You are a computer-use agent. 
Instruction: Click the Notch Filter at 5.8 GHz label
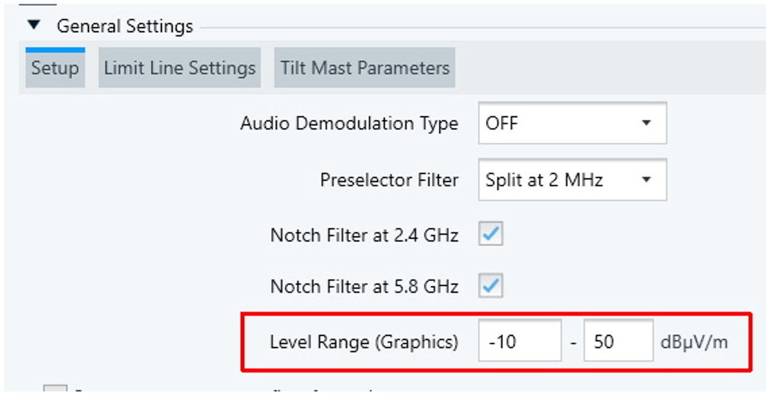click(364, 286)
